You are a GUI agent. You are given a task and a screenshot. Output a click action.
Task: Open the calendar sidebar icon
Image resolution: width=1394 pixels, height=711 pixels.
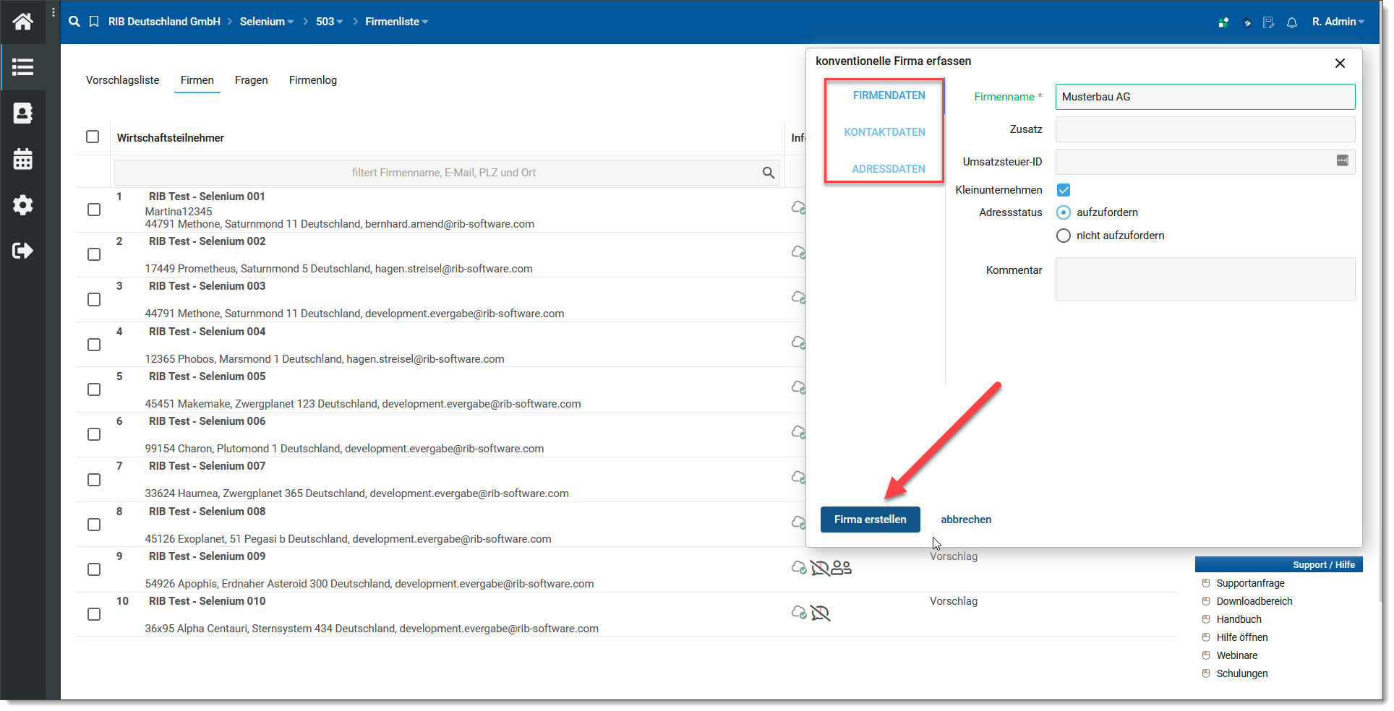[x=22, y=159]
